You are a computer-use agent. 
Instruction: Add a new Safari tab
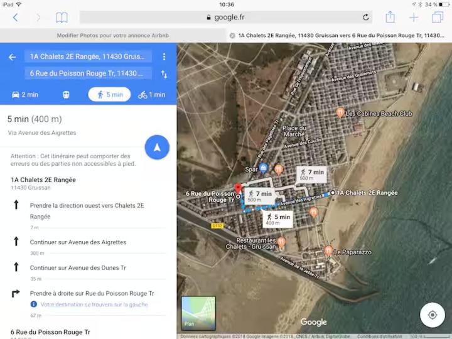(x=414, y=18)
